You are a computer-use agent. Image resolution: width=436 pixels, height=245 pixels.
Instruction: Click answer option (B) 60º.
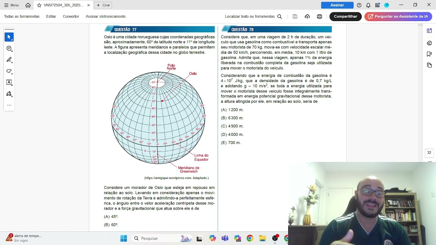(111, 225)
